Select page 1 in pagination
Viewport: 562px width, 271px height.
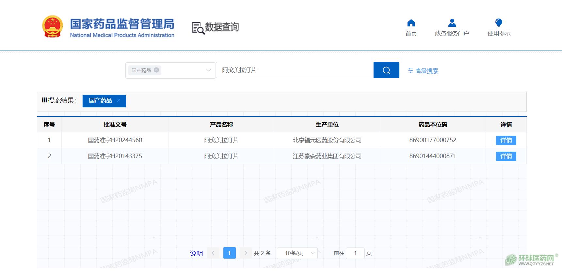(229, 253)
